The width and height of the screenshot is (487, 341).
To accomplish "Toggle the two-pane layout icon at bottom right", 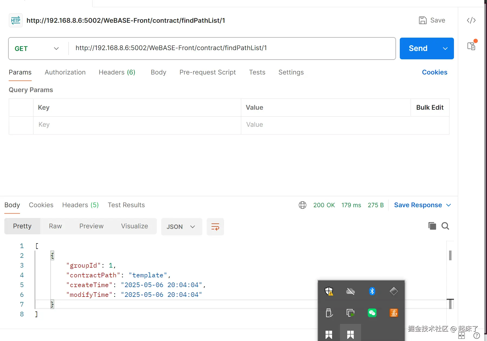I will 462,336.
